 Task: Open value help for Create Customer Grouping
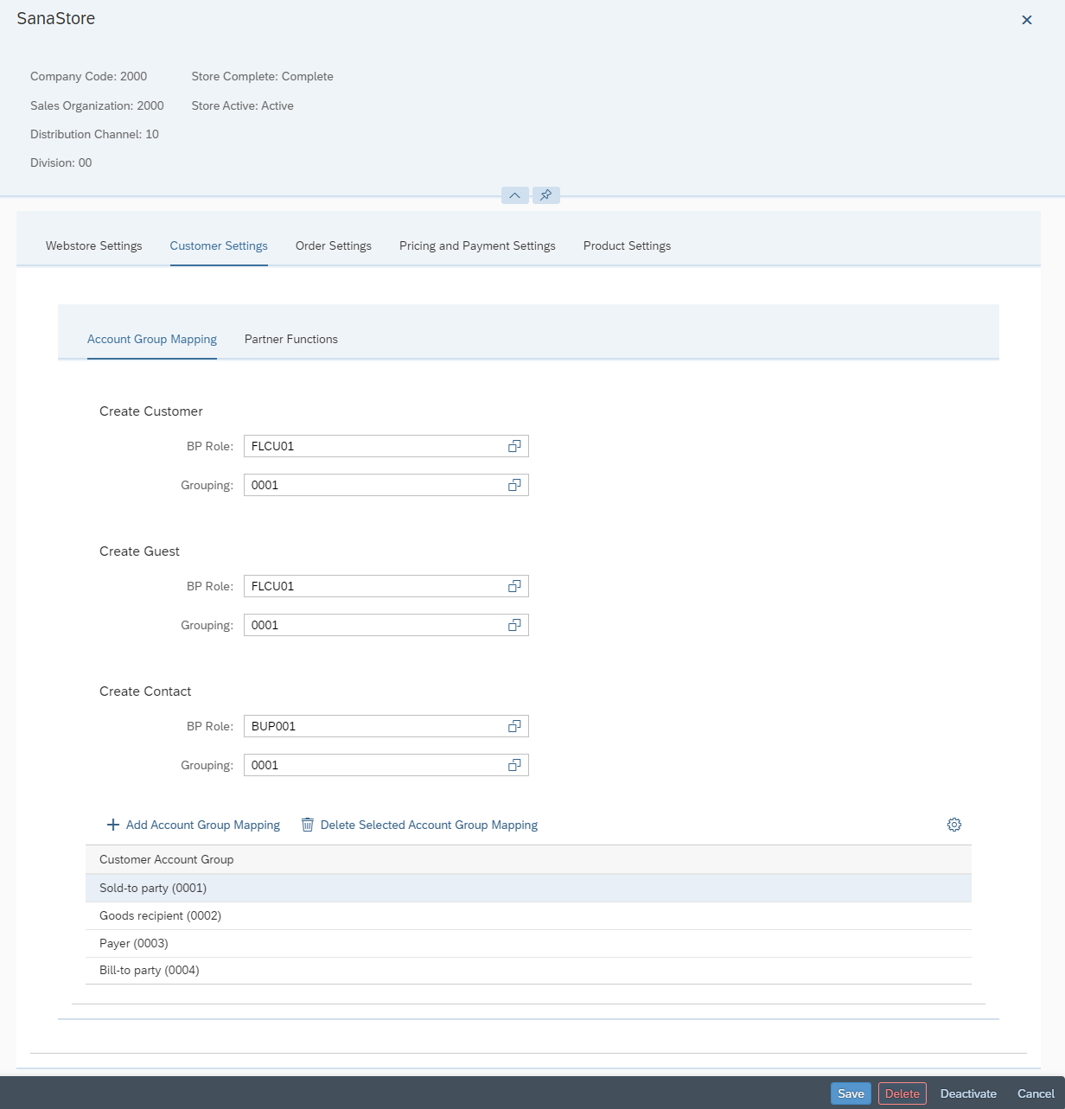(x=514, y=485)
